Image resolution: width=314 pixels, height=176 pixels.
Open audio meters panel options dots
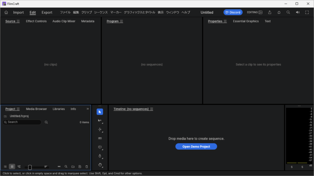coord(299,106)
